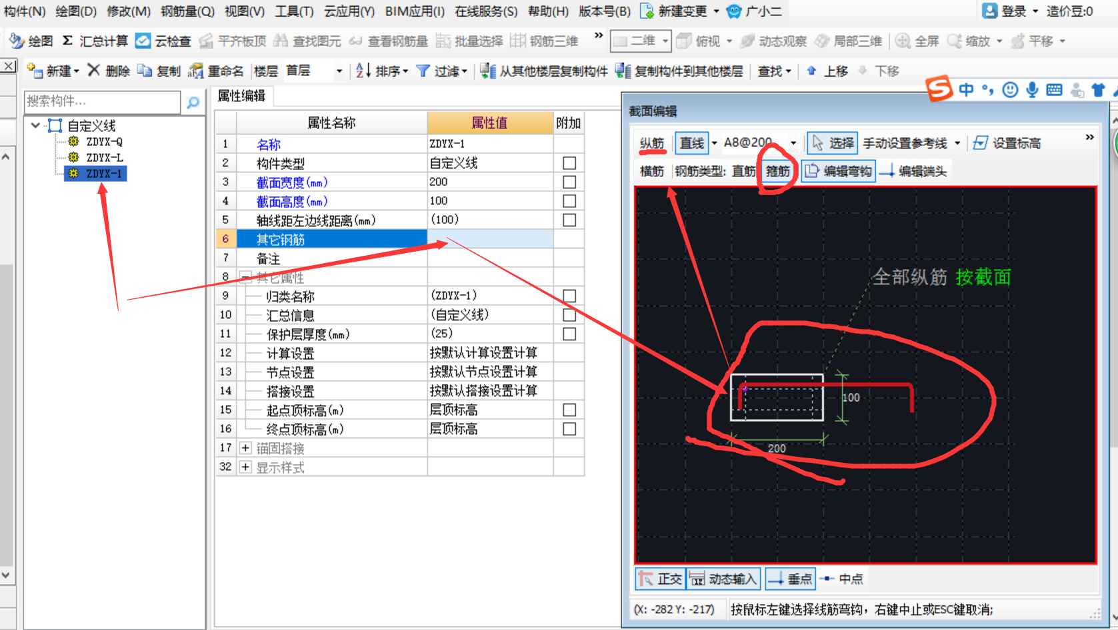Click 平齐板顶 toolbar icon
This screenshot has width=1118, height=630.
point(233,41)
